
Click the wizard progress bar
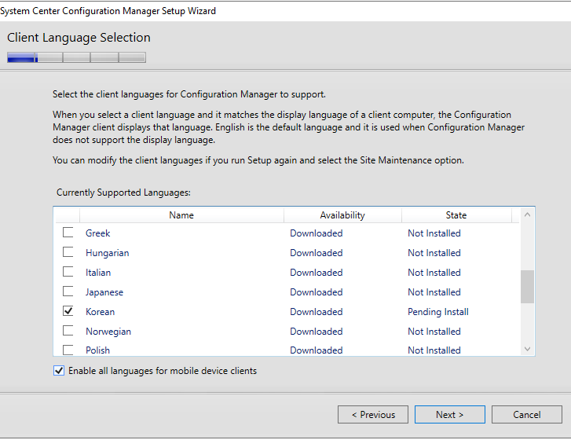tap(76, 57)
